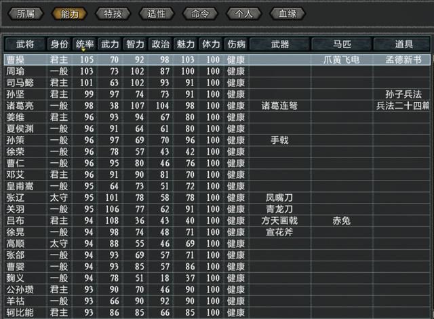Open the 命令 tab
Viewport: 434px width, 319px height.
(200, 14)
